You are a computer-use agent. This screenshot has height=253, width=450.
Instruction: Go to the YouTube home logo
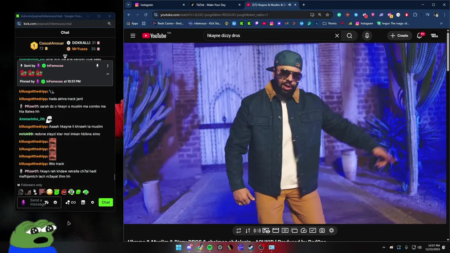[x=154, y=35]
